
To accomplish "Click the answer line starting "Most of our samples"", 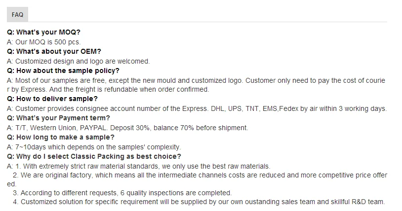I will [196, 80].
